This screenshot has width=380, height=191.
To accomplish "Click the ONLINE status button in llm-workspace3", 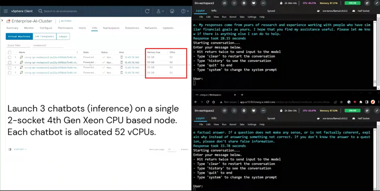I will coord(353,3).
